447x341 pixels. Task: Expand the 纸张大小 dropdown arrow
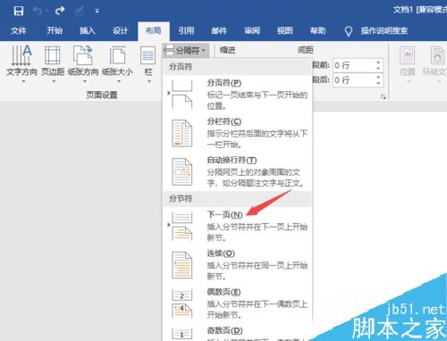pos(119,81)
